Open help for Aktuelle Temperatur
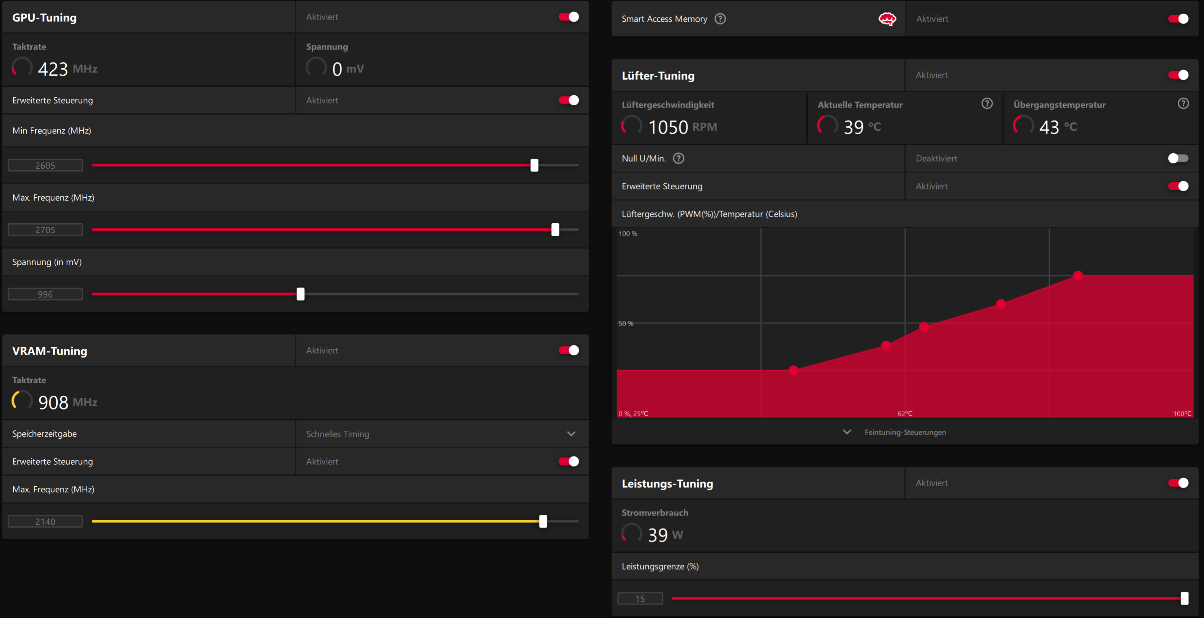 [987, 103]
